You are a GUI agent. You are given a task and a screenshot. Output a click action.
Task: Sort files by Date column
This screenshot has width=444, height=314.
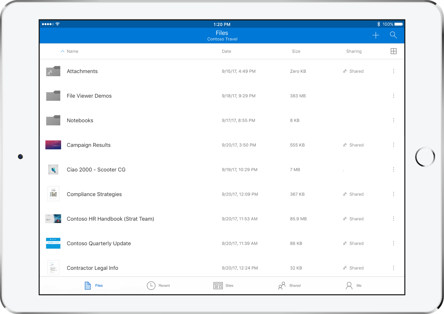(226, 51)
